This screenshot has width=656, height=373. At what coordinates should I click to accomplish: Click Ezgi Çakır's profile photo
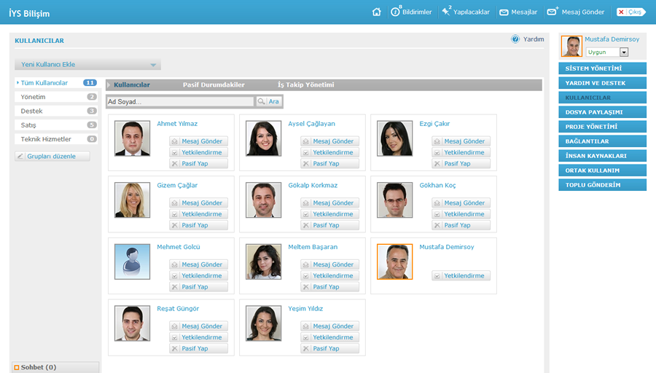tap(394, 138)
